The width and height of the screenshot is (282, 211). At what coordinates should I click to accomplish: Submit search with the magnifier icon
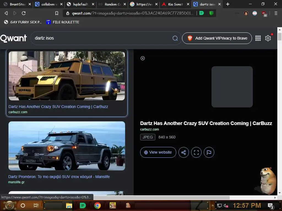175,38
